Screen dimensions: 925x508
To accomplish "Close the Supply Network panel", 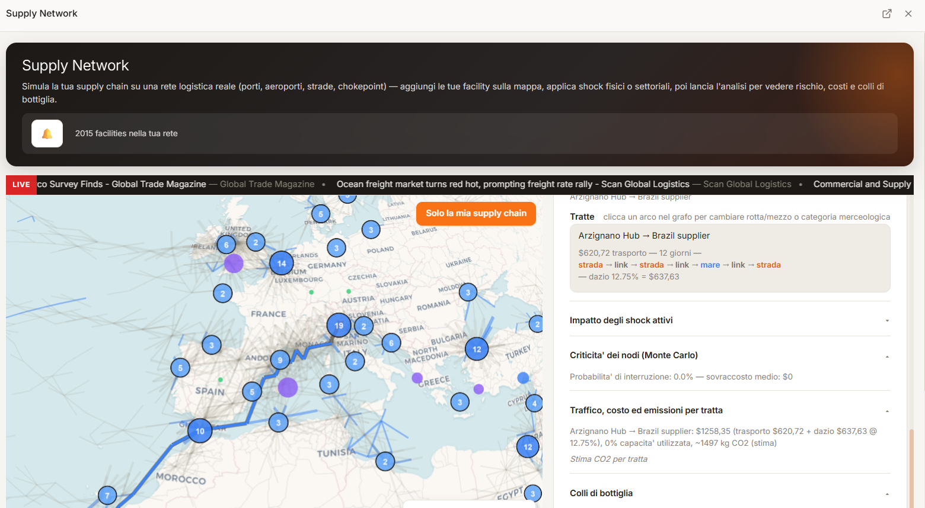I will [908, 14].
